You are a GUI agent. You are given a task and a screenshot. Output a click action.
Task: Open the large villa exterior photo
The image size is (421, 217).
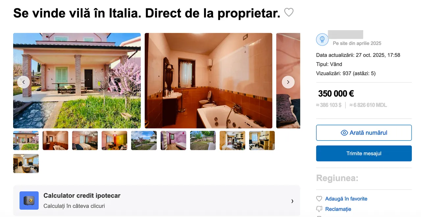[77, 81]
